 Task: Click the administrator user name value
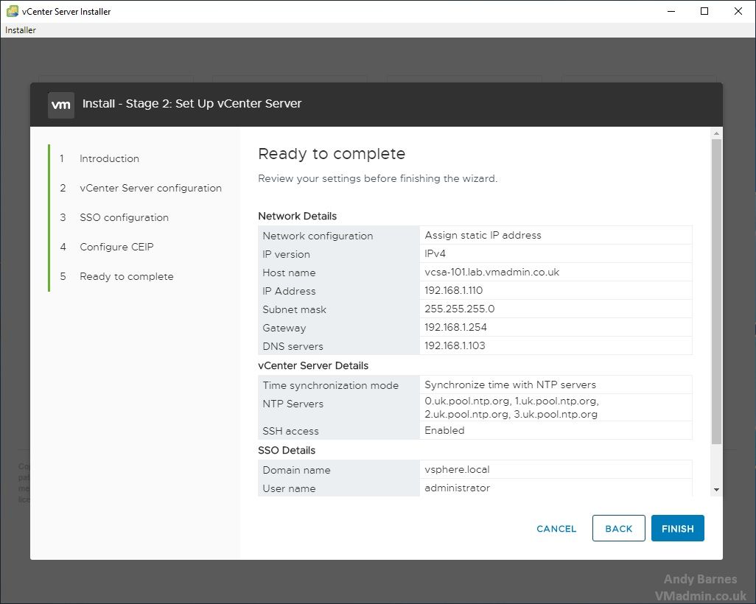[x=457, y=488]
